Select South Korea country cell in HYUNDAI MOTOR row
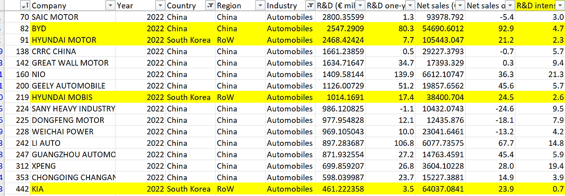This screenshot has width=565, height=196. [x=191, y=40]
